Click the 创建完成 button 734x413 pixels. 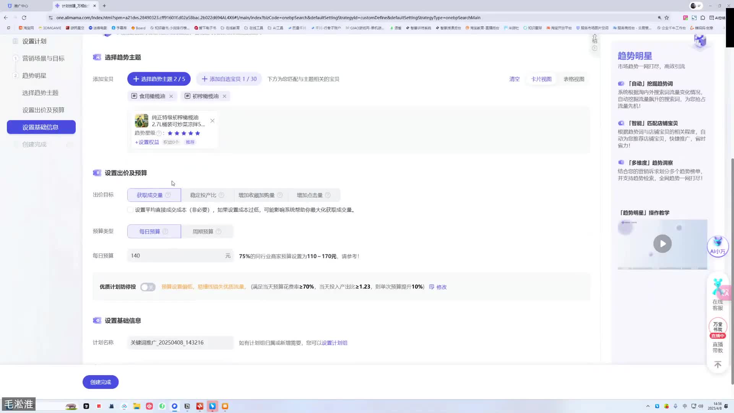coord(100,382)
